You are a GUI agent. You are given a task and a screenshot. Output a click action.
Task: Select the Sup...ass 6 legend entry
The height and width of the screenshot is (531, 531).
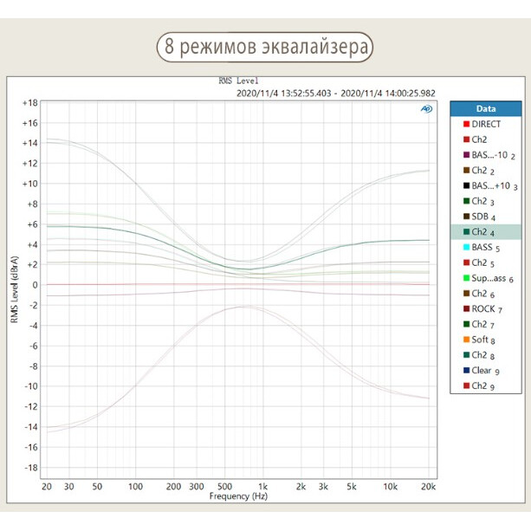pos(492,279)
